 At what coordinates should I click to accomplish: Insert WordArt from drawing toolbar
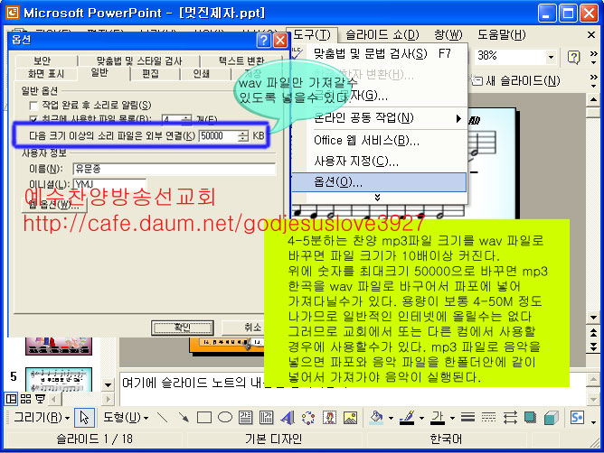288,417
